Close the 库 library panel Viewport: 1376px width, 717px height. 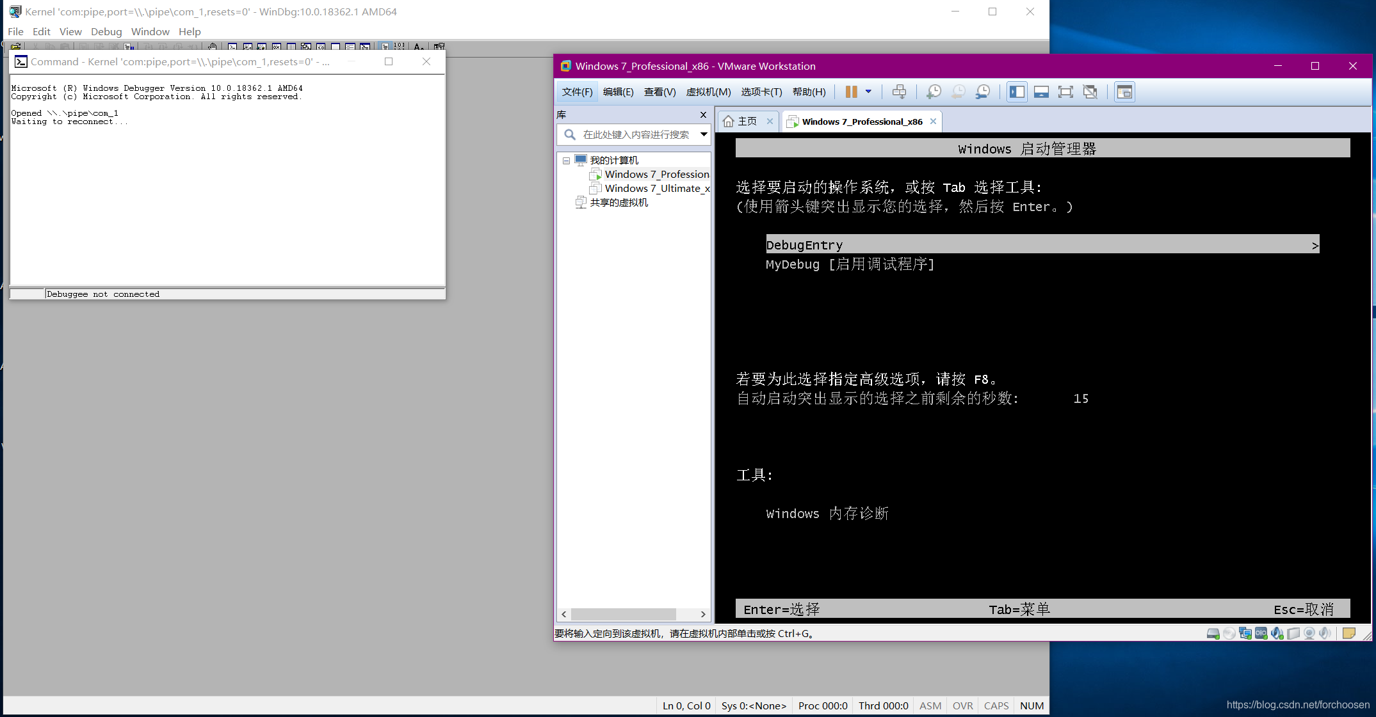703,114
